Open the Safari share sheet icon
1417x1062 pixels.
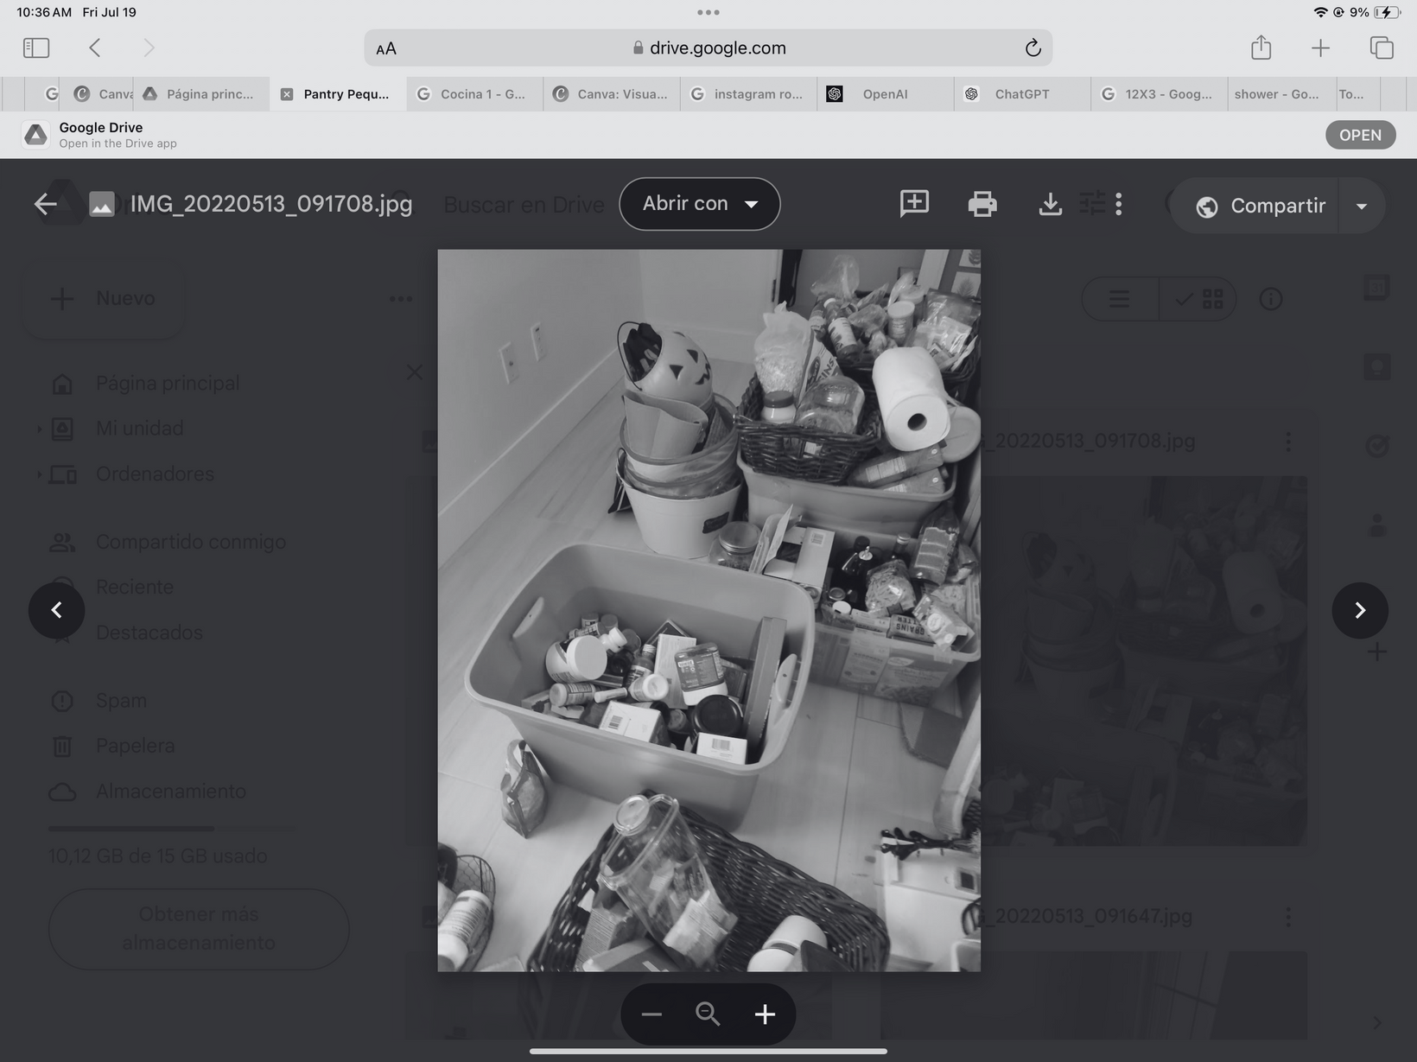(1261, 48)
